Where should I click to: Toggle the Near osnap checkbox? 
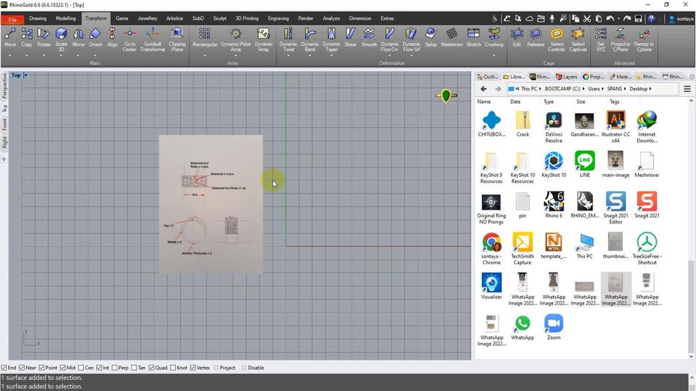22,368
